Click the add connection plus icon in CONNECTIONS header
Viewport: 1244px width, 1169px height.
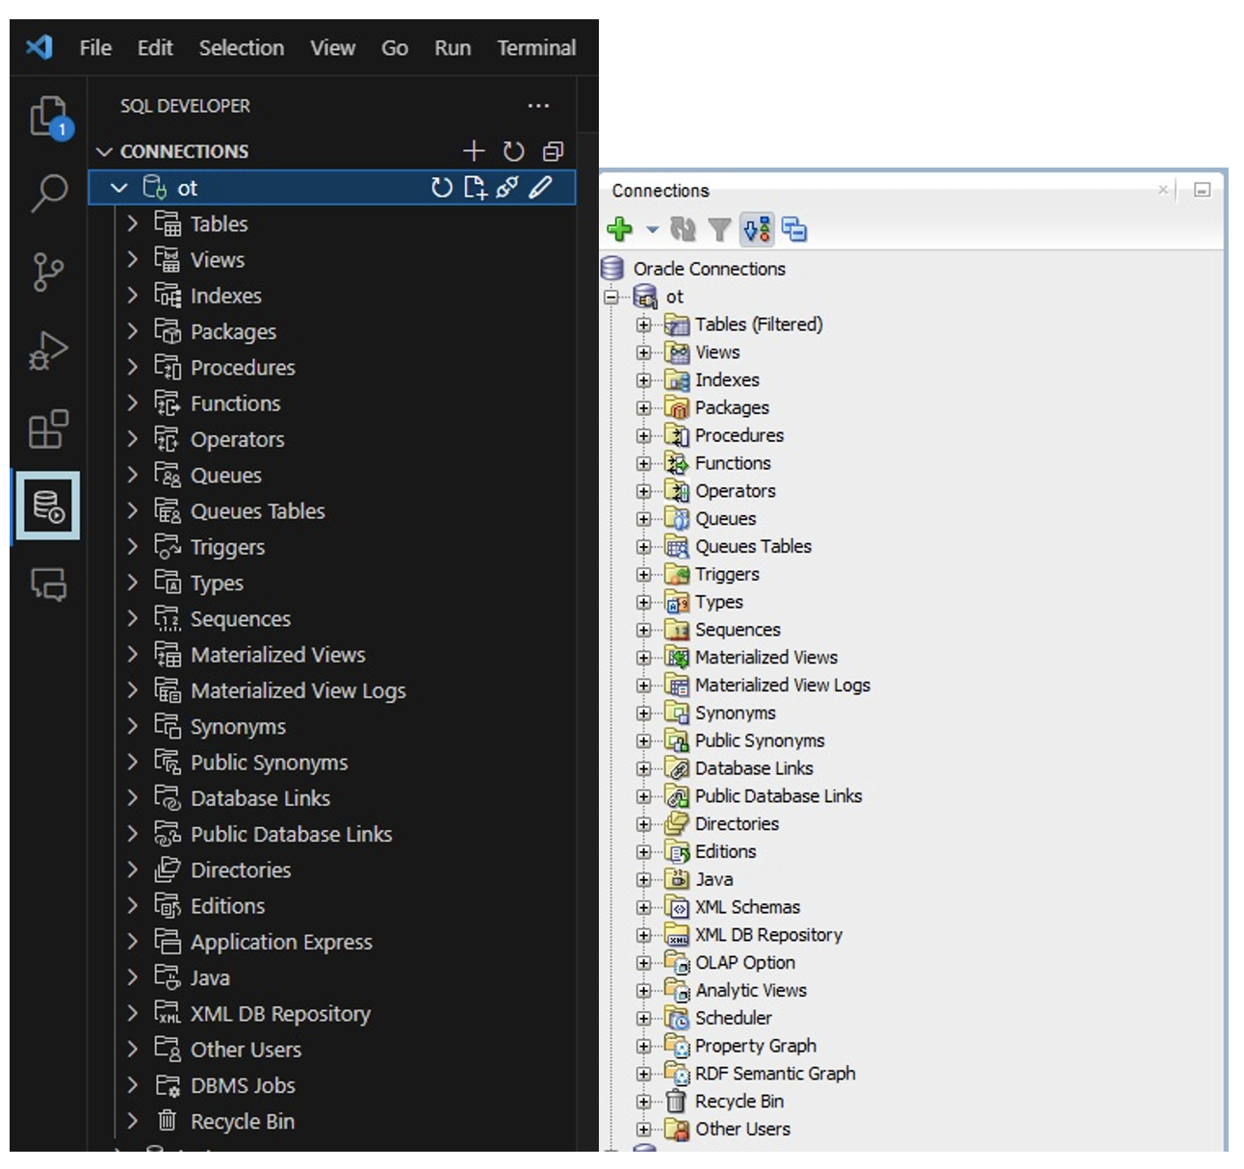point(473,151)
